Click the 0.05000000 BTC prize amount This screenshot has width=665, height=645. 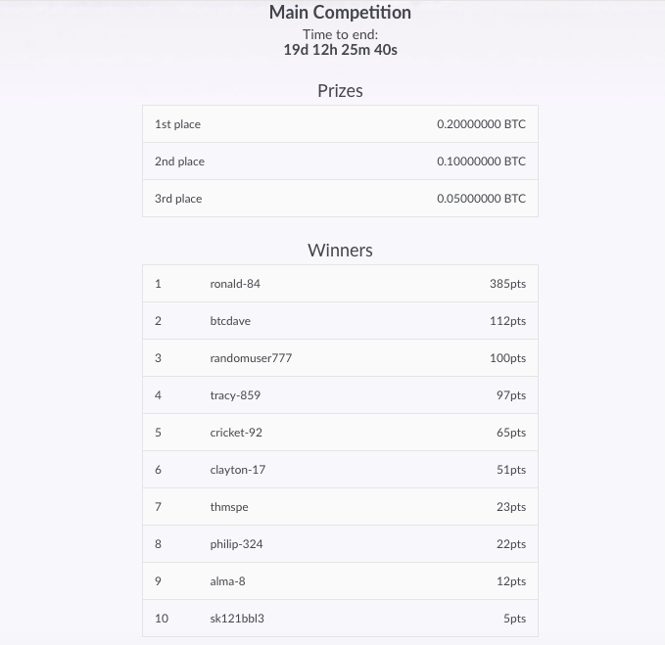[481, 199]
